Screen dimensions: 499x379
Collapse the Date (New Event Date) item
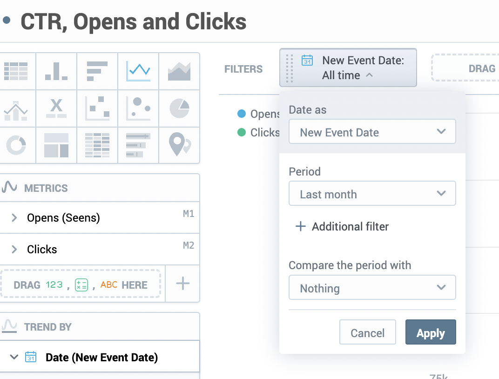14,357
